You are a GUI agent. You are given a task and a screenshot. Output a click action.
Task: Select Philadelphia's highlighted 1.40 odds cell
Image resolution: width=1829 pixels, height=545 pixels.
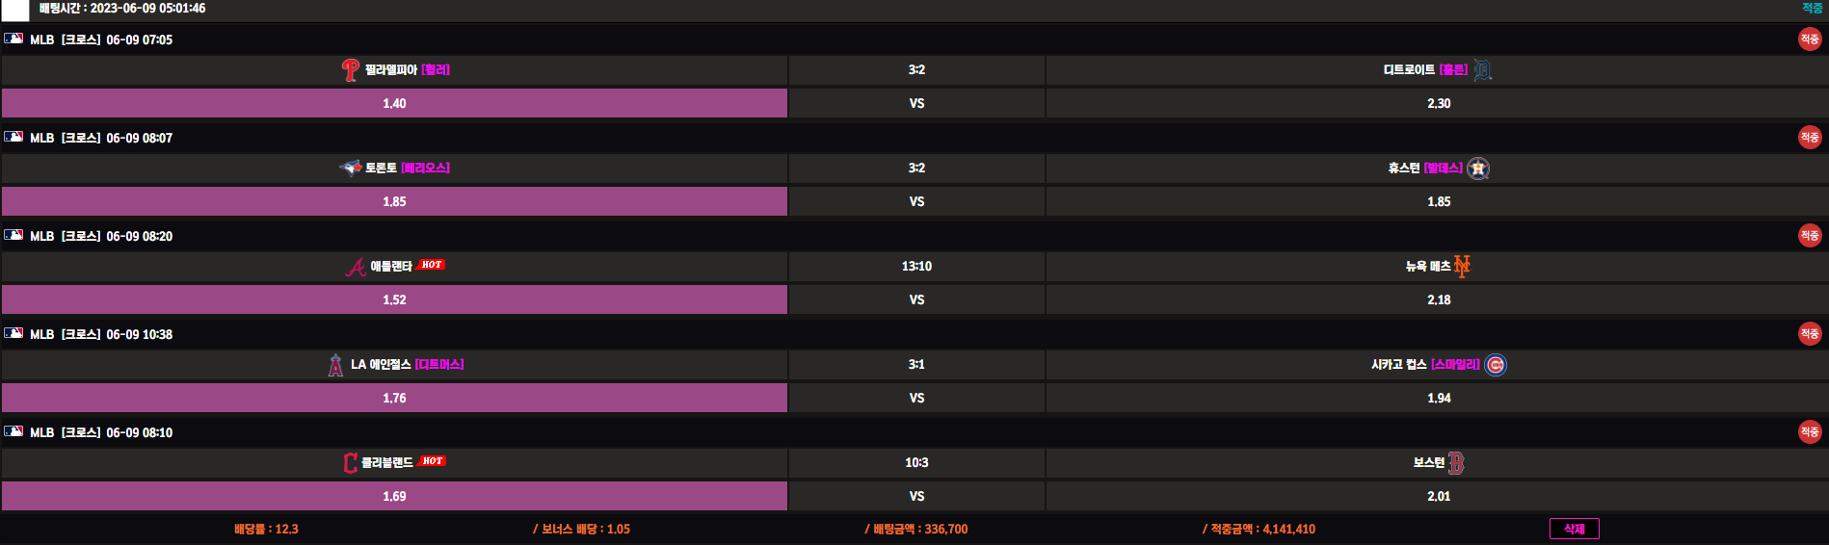click(394, 103)
